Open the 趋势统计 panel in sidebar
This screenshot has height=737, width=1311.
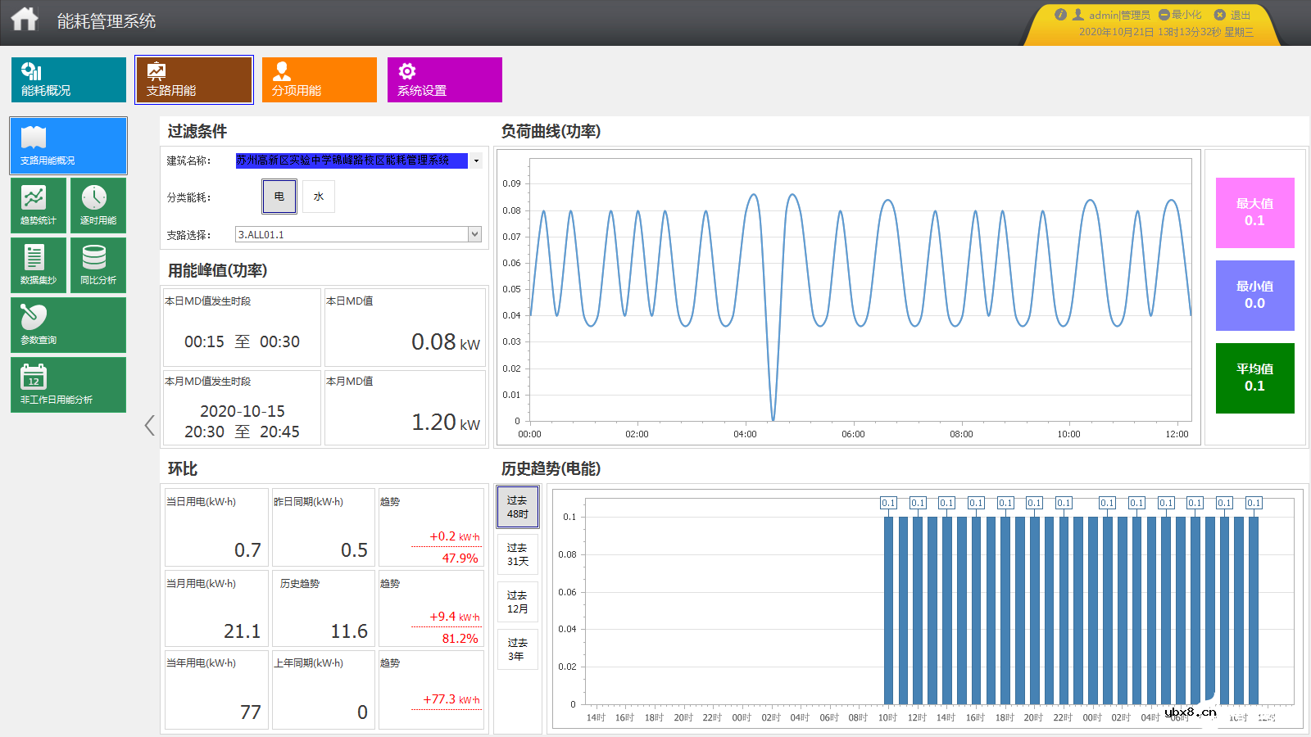38,205
